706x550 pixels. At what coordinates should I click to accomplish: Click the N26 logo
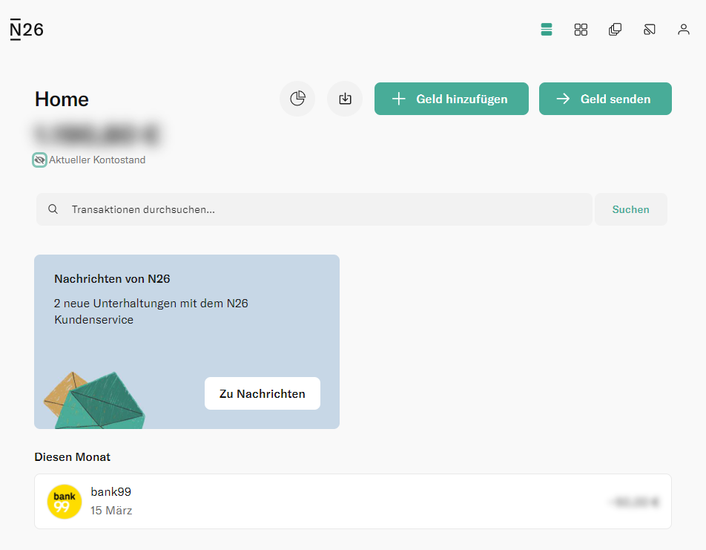point(27,30)
